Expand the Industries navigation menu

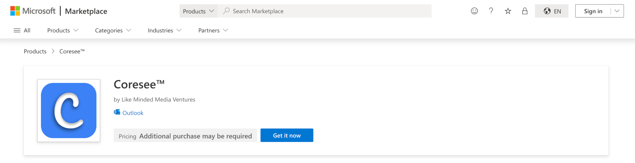(x=164, y=30)
